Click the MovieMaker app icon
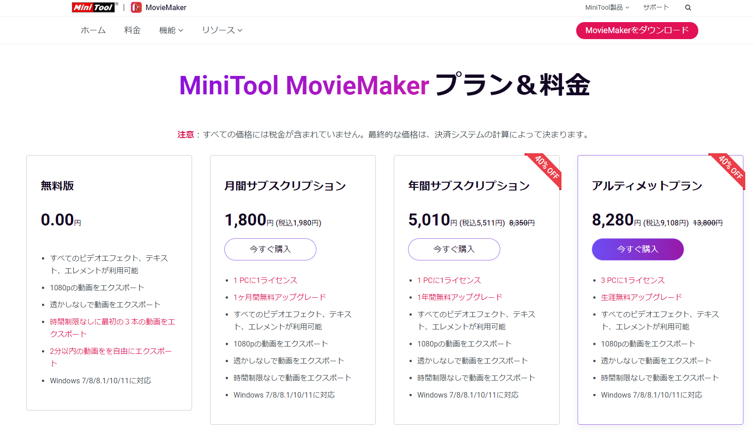Image resolution: width=754 pixels, height=433 pixels. click(x=136, y=7)
